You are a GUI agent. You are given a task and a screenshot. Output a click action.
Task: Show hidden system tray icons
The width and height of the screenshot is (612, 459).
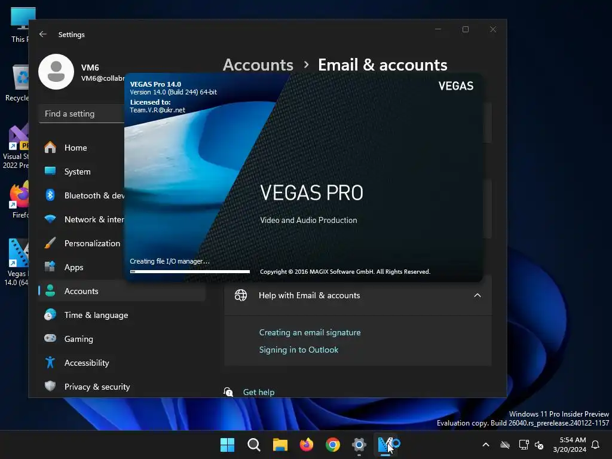click(485, 445)
